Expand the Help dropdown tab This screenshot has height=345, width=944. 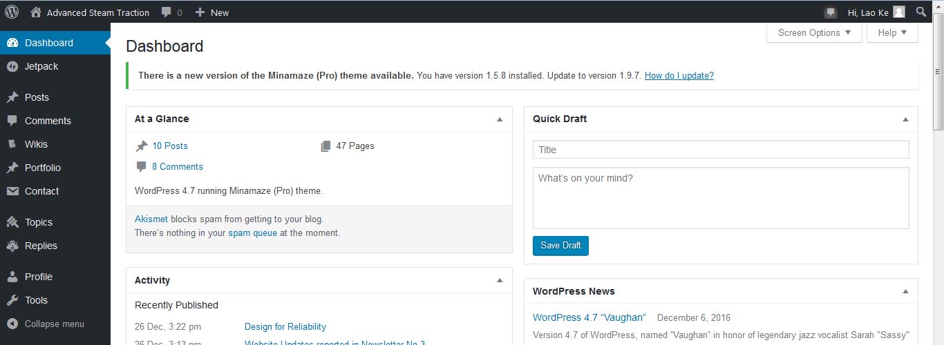coord(892,32)
